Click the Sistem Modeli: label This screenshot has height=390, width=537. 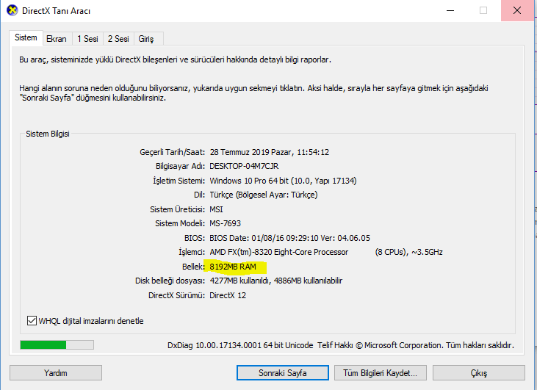click(x=180, y=223)
